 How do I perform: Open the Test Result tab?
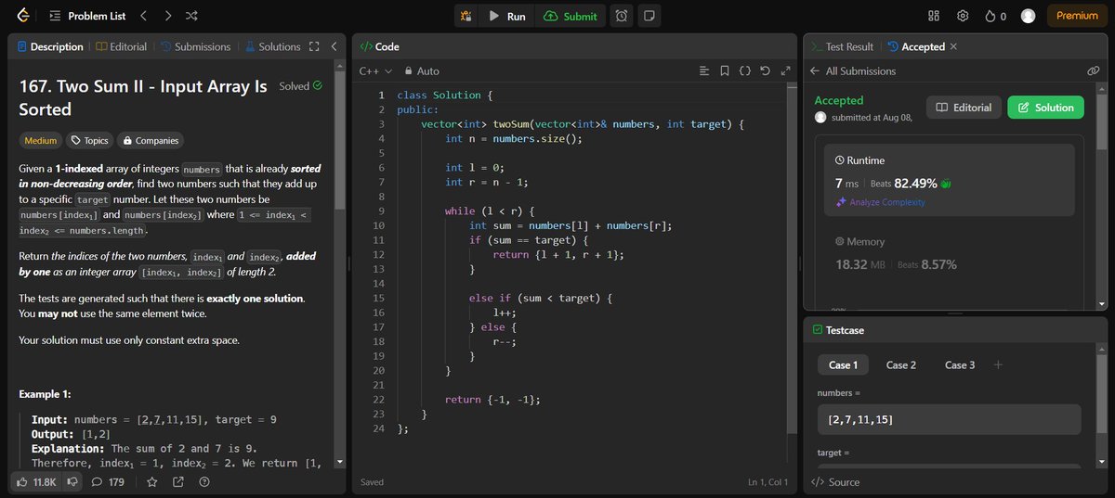(842, 46)
